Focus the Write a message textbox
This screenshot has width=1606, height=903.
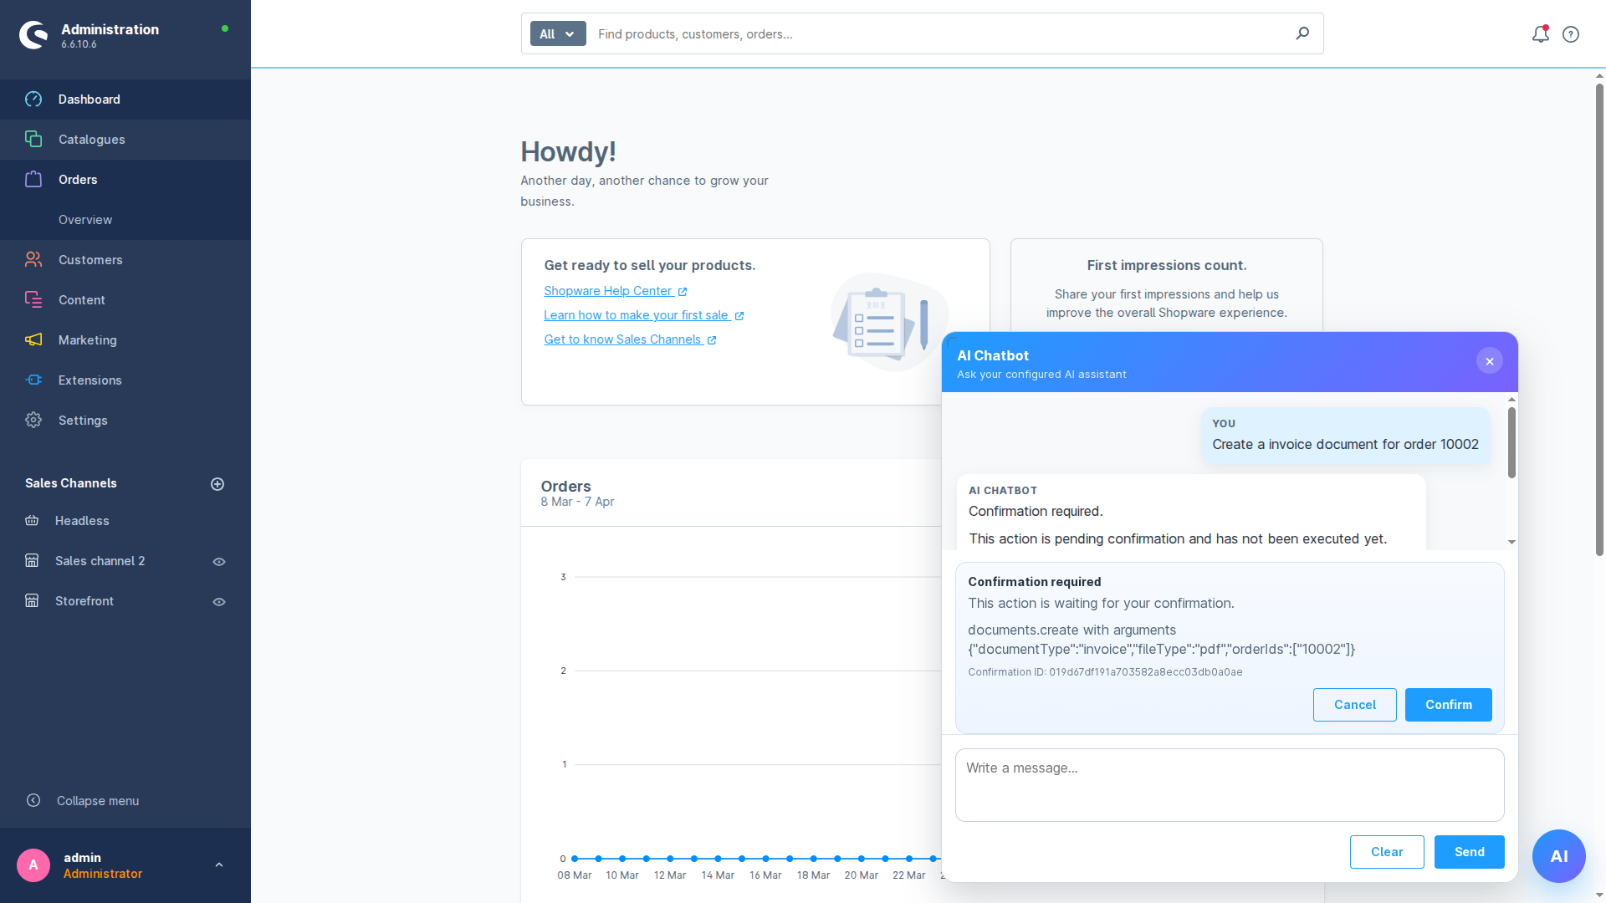[x=1230, y=785]
